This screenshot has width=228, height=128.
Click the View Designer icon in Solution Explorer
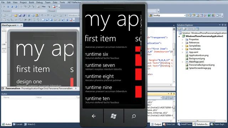197,29
